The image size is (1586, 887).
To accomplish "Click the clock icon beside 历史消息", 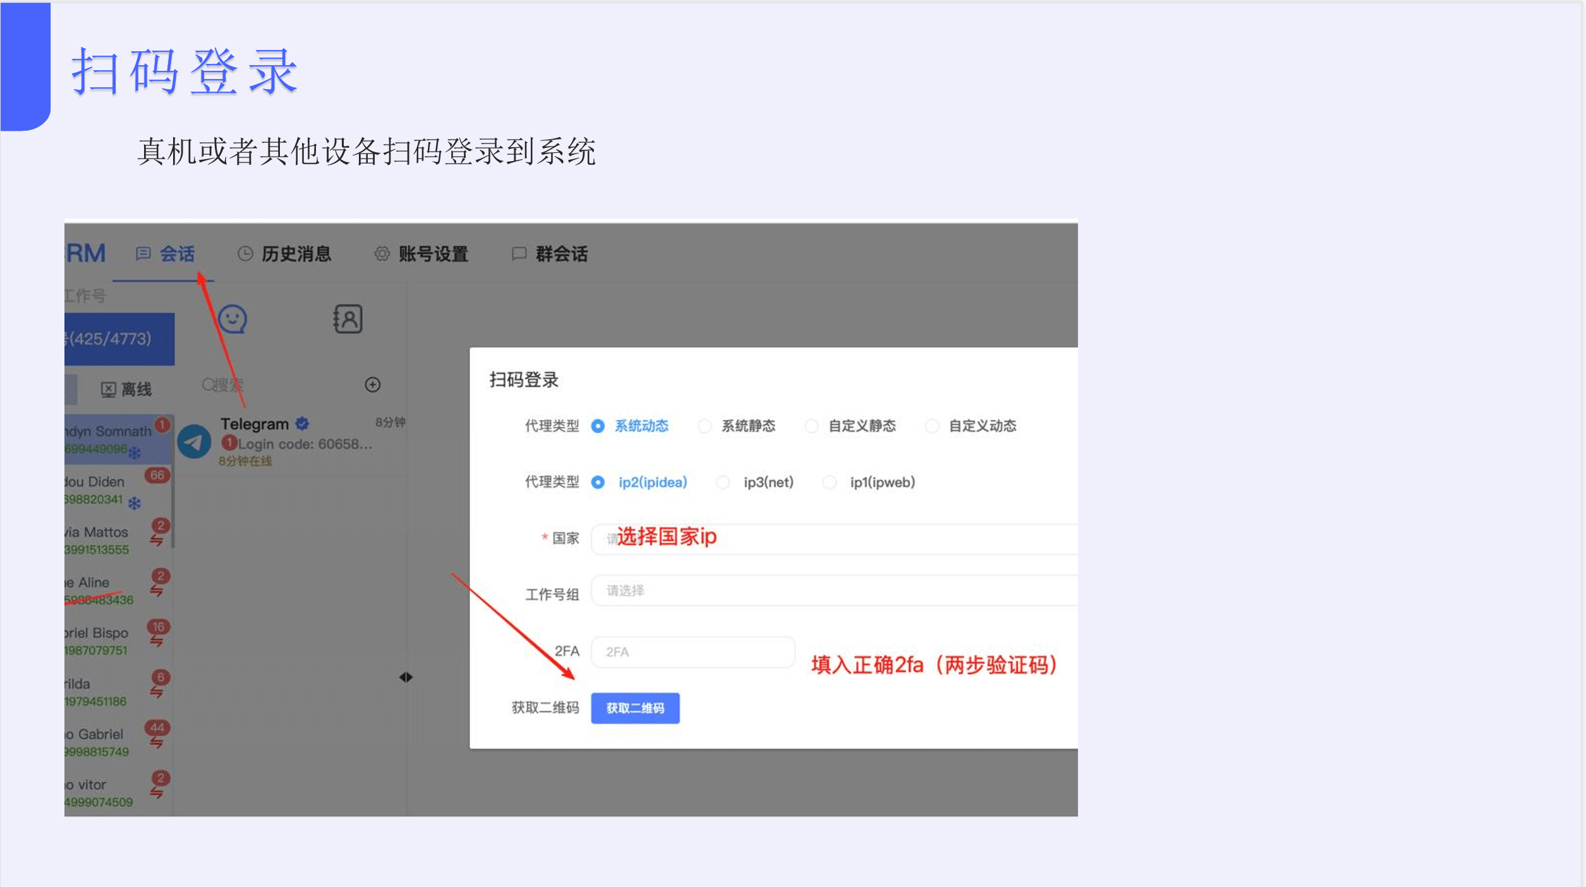I will [245, 254].
